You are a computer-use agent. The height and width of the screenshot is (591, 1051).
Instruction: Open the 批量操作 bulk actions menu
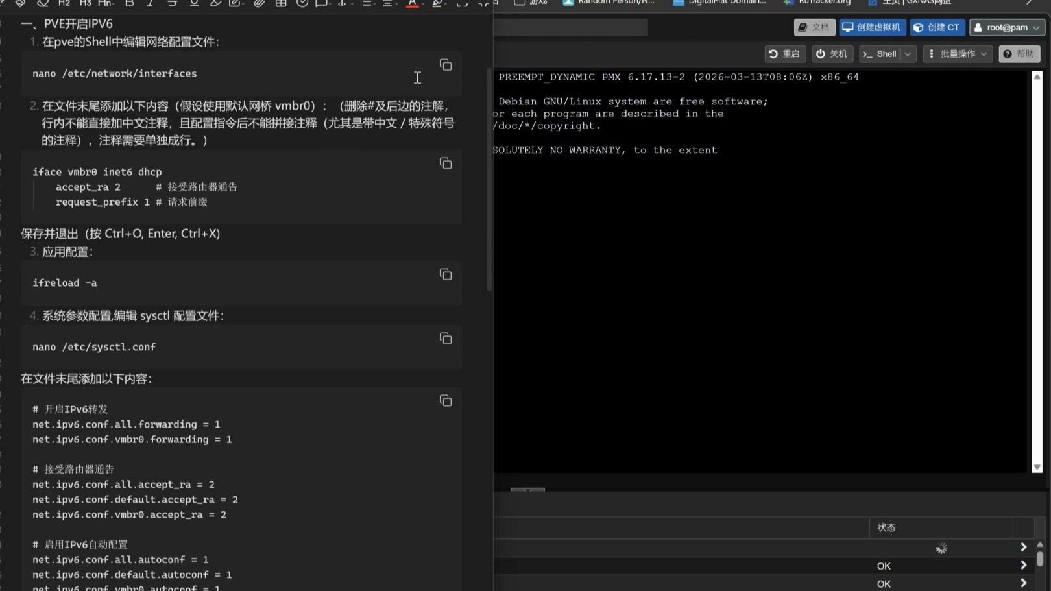(958, 54)
